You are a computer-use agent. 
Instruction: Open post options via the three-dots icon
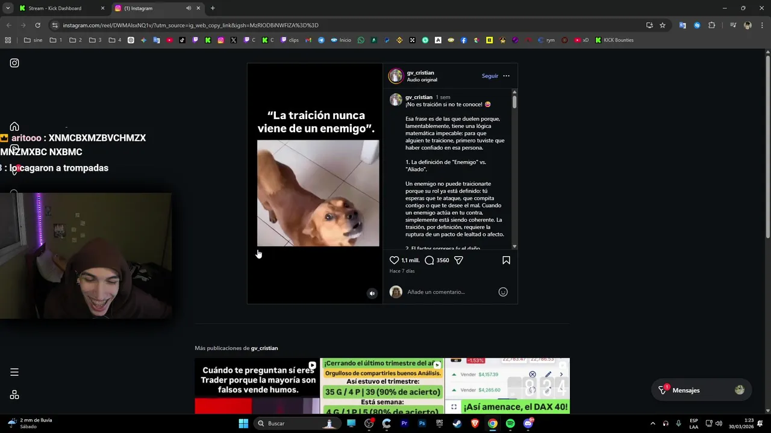pyautogui.click(x=506, y=76)
